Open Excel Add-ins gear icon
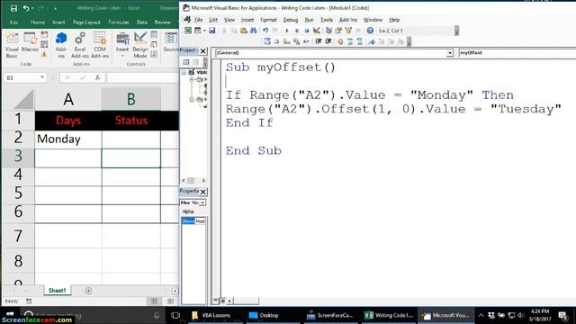 click(80, 45)
